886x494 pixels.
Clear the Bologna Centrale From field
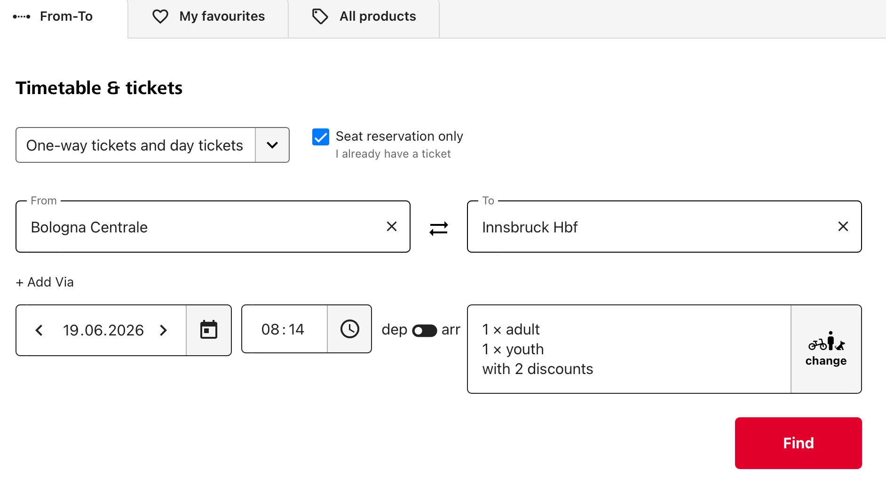tap(391, 227)
